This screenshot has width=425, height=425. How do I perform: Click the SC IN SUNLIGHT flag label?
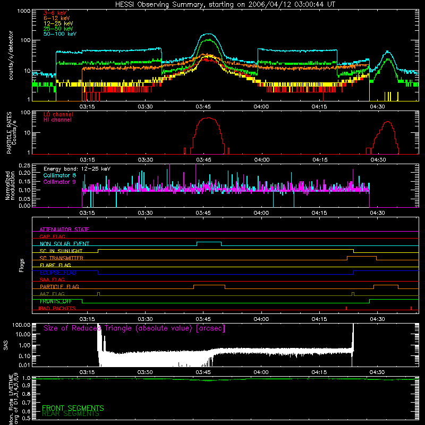pyautogui.click(x=61, y=251)
